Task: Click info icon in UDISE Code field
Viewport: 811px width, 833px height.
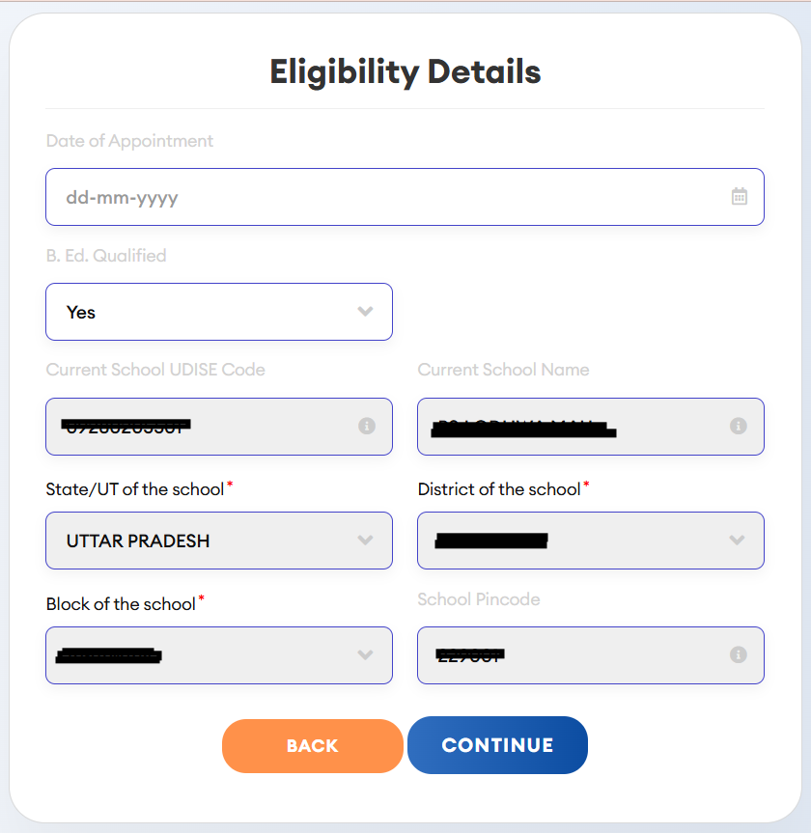Action: tap(367, 426)
